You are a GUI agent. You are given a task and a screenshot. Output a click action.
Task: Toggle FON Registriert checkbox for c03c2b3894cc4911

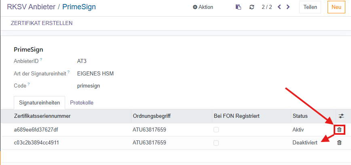point(216,142)
